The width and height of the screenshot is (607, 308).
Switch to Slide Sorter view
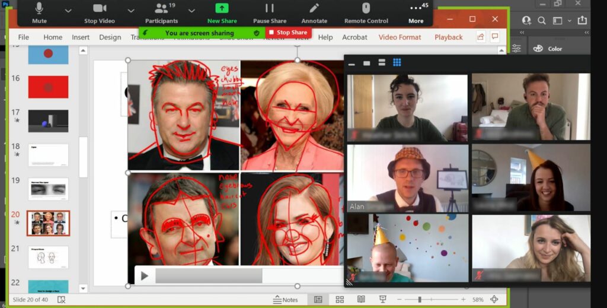[340, 299]
